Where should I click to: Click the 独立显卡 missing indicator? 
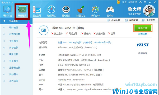[x=57, y=34]
